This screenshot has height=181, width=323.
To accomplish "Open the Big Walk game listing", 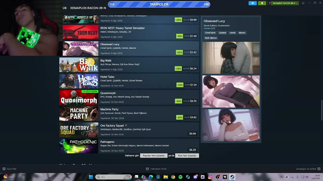I will (129, 65).
